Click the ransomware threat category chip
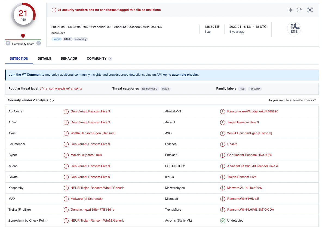 pos(149,89)
